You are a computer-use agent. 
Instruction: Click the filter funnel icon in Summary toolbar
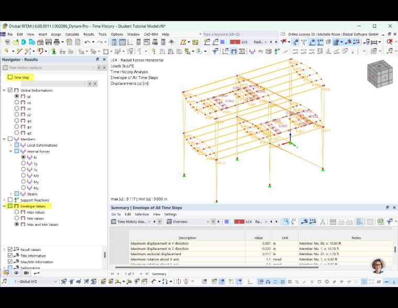pyautogui.click(x=390, y=222)
